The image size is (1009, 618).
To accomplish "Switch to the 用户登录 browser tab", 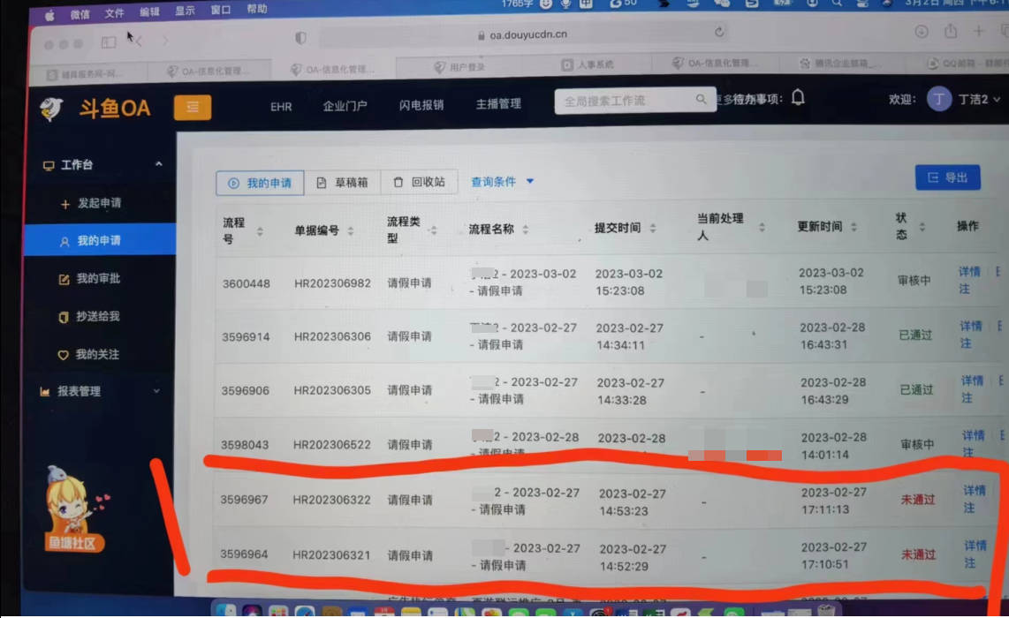I will coord(460,67).
